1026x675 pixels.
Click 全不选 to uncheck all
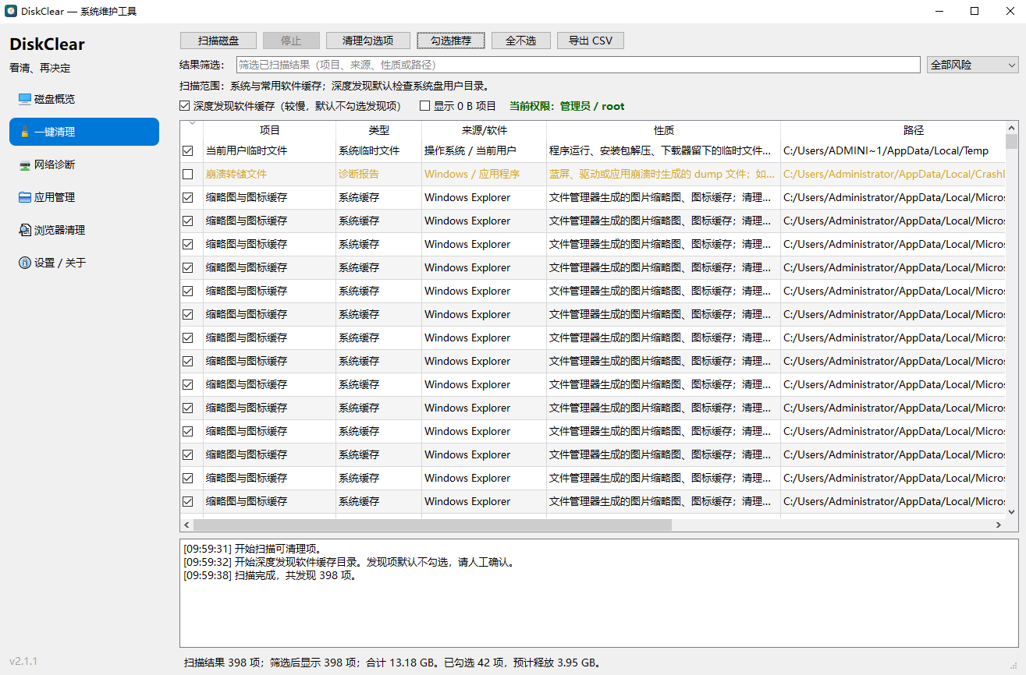[x=521, y=41]
